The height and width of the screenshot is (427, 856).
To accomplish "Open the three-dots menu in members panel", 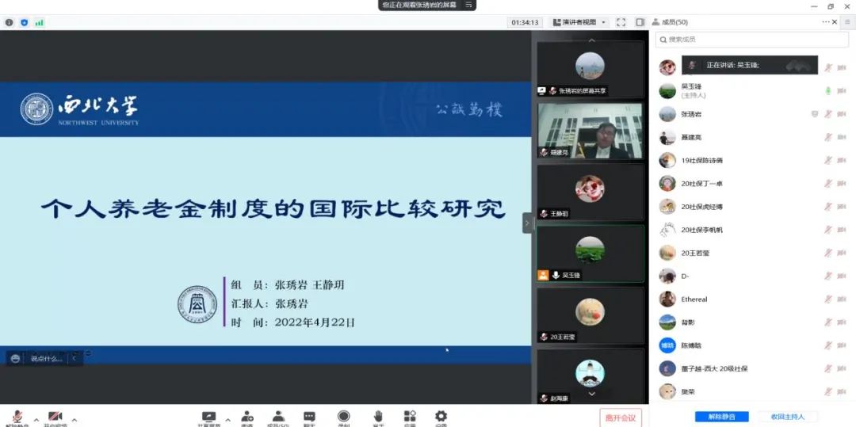I will click(827, 22).
